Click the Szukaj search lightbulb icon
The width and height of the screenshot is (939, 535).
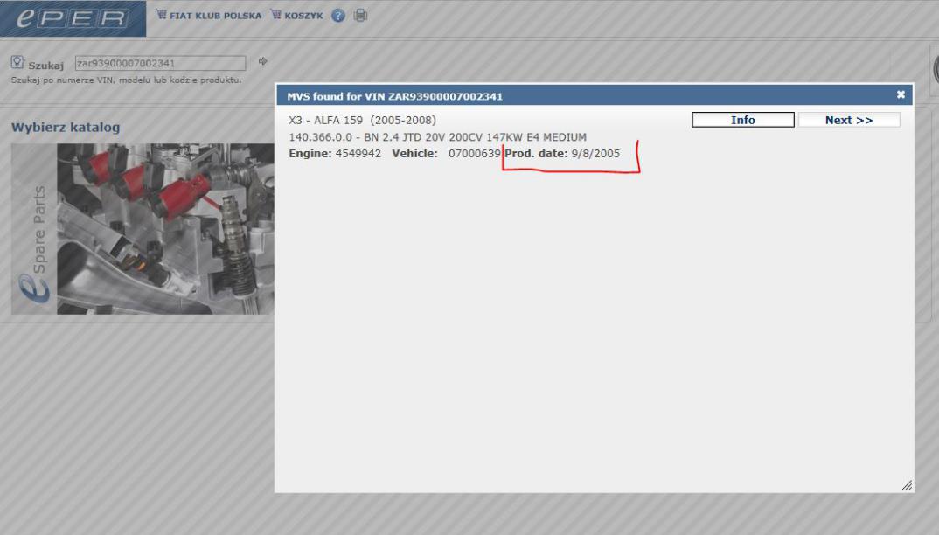(17, 62)
